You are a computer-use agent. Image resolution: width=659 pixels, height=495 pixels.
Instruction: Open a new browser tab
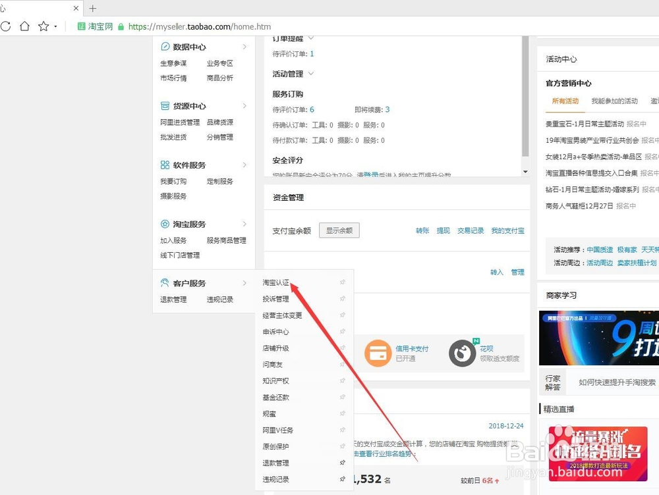[93, 9]
